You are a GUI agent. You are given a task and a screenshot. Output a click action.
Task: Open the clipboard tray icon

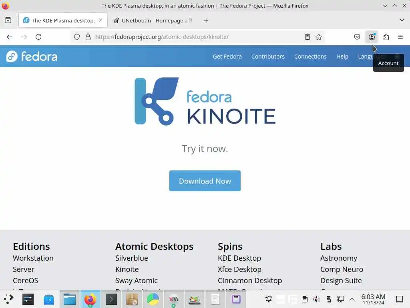coord(304,299)
